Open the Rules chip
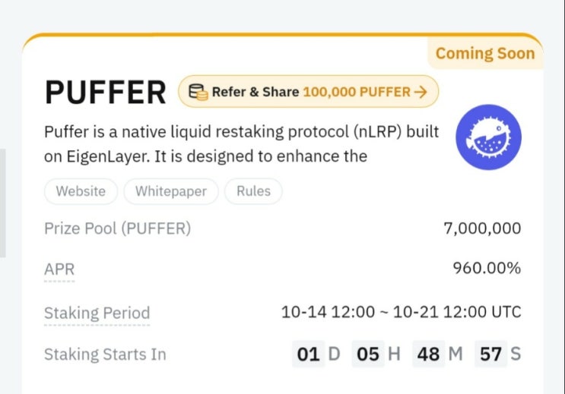The image size is (565, 394). 253,191
